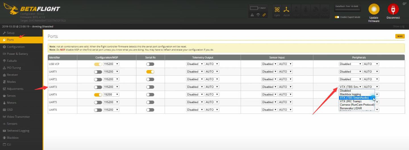The width and height of the screenshot is (409, 150).
Task: Open the Tethered Logging tab
Action: coord(22,131)
